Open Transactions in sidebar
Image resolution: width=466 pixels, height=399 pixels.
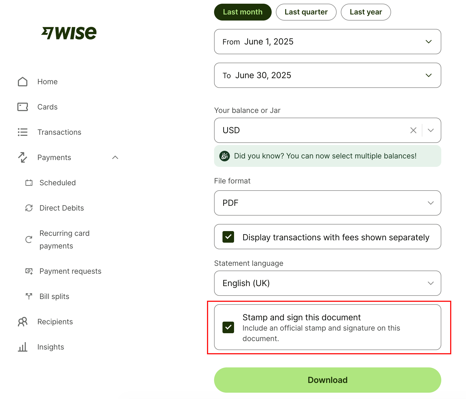(59, 132)
